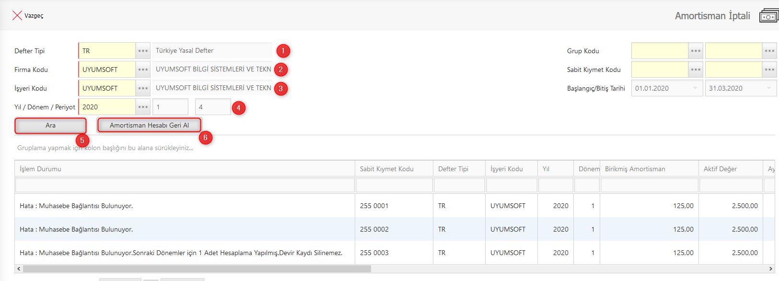Expand the start date 01.01.2020 dropdown
The image size is (779, 281).
695,88
